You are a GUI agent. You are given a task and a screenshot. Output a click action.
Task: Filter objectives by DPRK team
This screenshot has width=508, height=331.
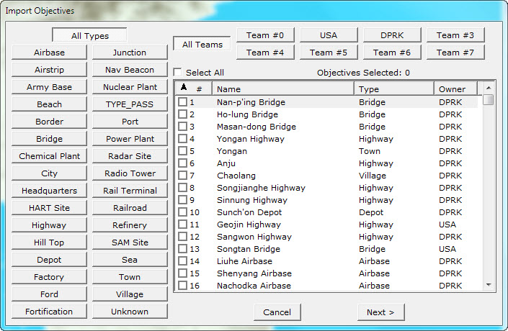392,35
